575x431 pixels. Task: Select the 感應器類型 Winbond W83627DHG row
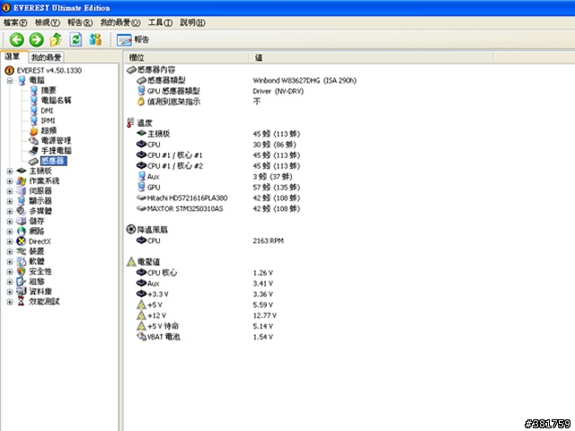click(246, 80)
